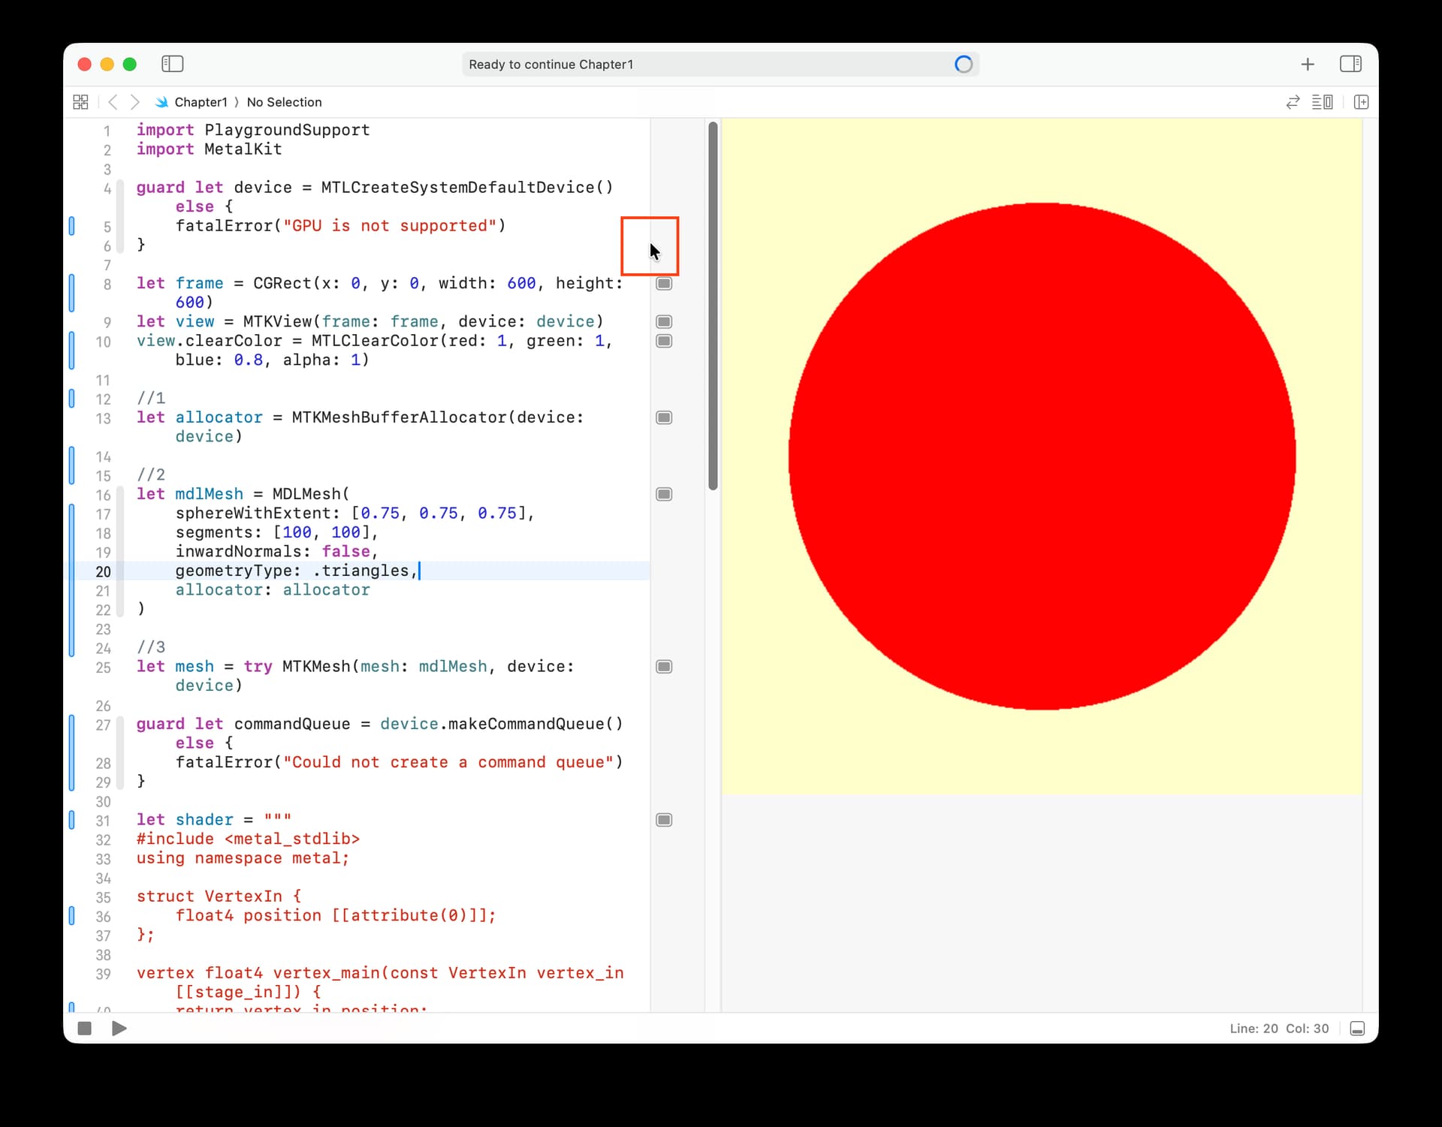Toggle the right inspector panel
The width and height of the screenshot is (1442, 1127).
(1350, 64)
